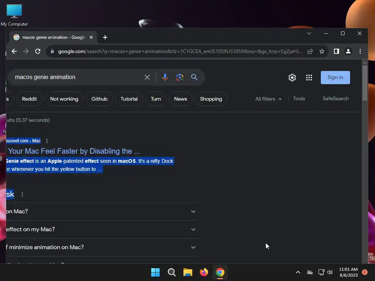
Task: Select the Github filter chip
Action: click(99, 99)
